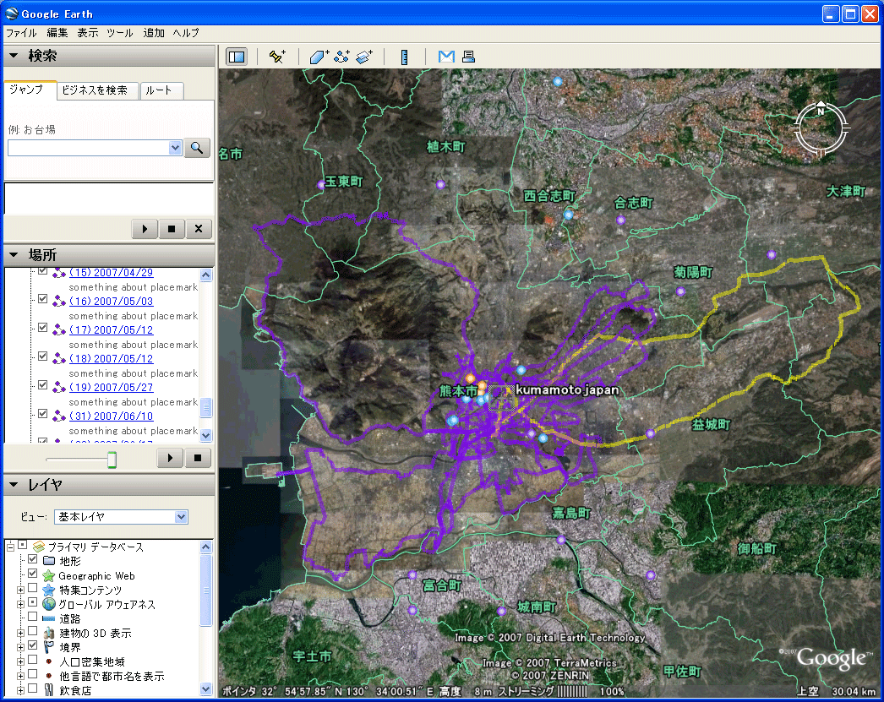Image resolution: width=884 pixels, height=702 pixels.
Task: Expand the 建物の 3D 表示 tree node
Action: [20, 633]
